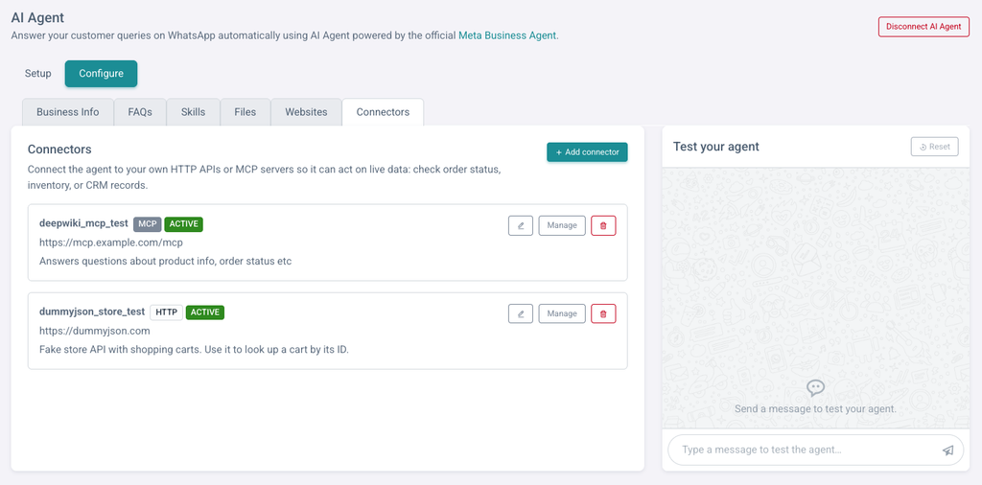This screenshot has height=485, width=982.
Task: Delete the deepwiki_mcp_test connector via trash icon
Action: [604, 225]
